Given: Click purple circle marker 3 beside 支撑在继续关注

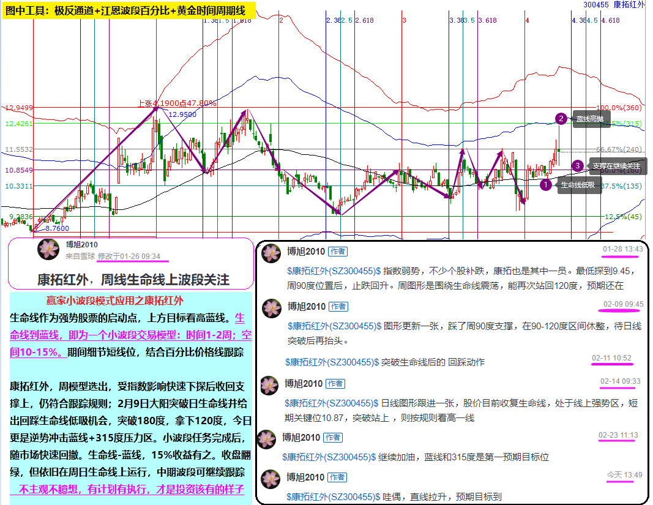Looking at the screenshot, I should coord(577,166).
